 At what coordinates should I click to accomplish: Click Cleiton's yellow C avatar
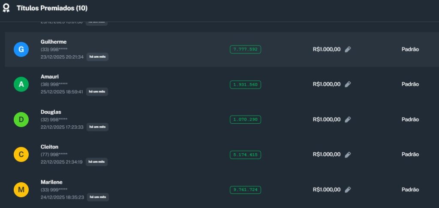point(21,155)
